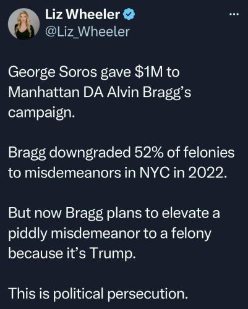Open the Liz Wheeler display name link
This screenshot has height=309, width=248.
[82, 15]
